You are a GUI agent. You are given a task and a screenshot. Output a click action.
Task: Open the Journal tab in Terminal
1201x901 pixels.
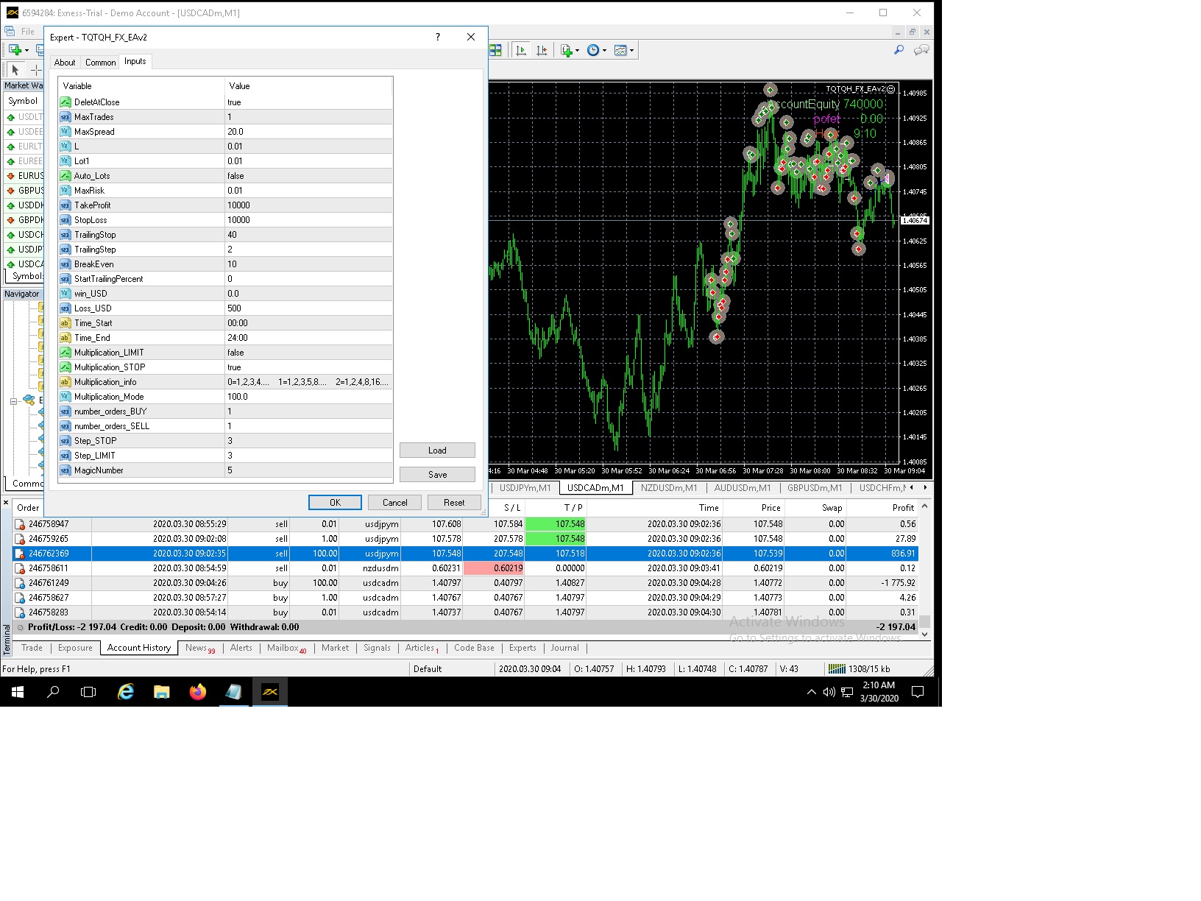[x=564, y=648]
